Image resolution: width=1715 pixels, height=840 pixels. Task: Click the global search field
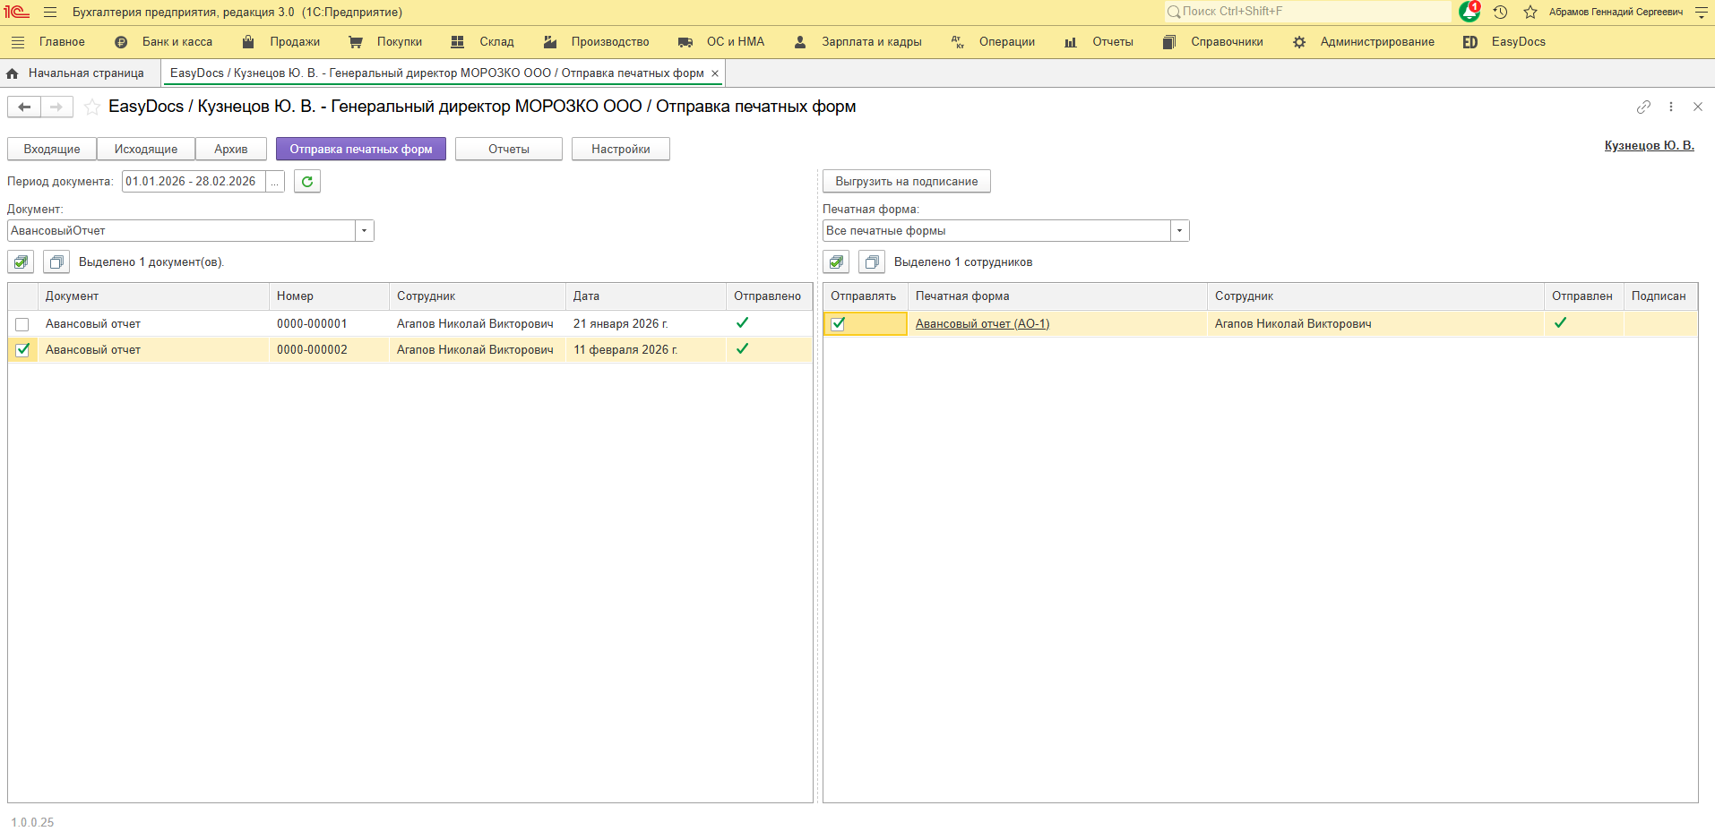pyautogui.click(x=1308, y=12)
